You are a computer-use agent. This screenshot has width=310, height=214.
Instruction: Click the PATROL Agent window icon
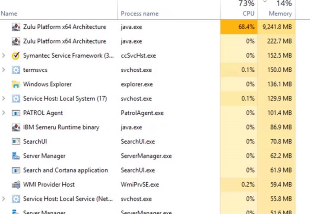tap(16, 113)
